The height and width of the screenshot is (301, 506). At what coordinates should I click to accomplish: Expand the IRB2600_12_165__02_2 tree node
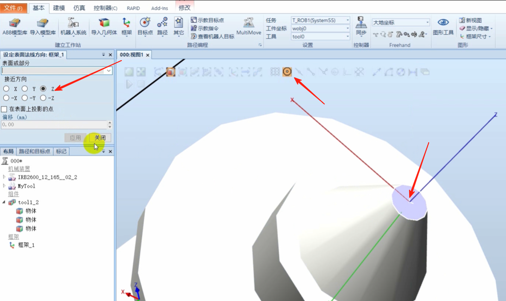click(4, 177)
